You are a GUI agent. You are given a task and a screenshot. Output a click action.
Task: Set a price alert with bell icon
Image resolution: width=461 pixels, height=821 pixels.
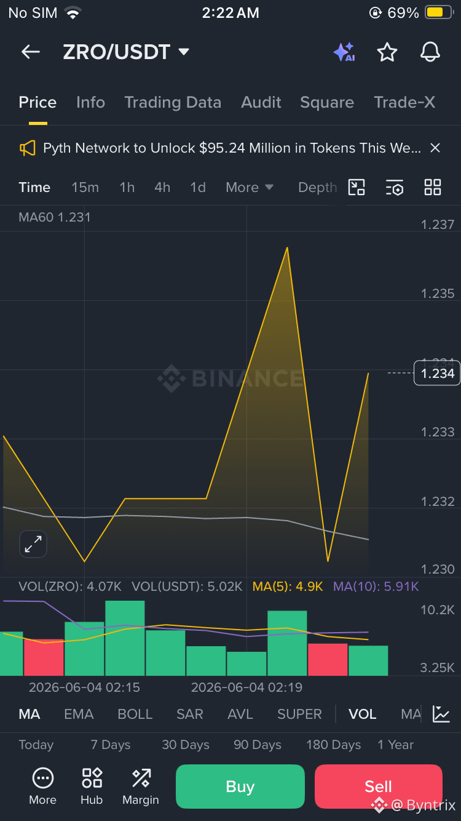(430, 52)
